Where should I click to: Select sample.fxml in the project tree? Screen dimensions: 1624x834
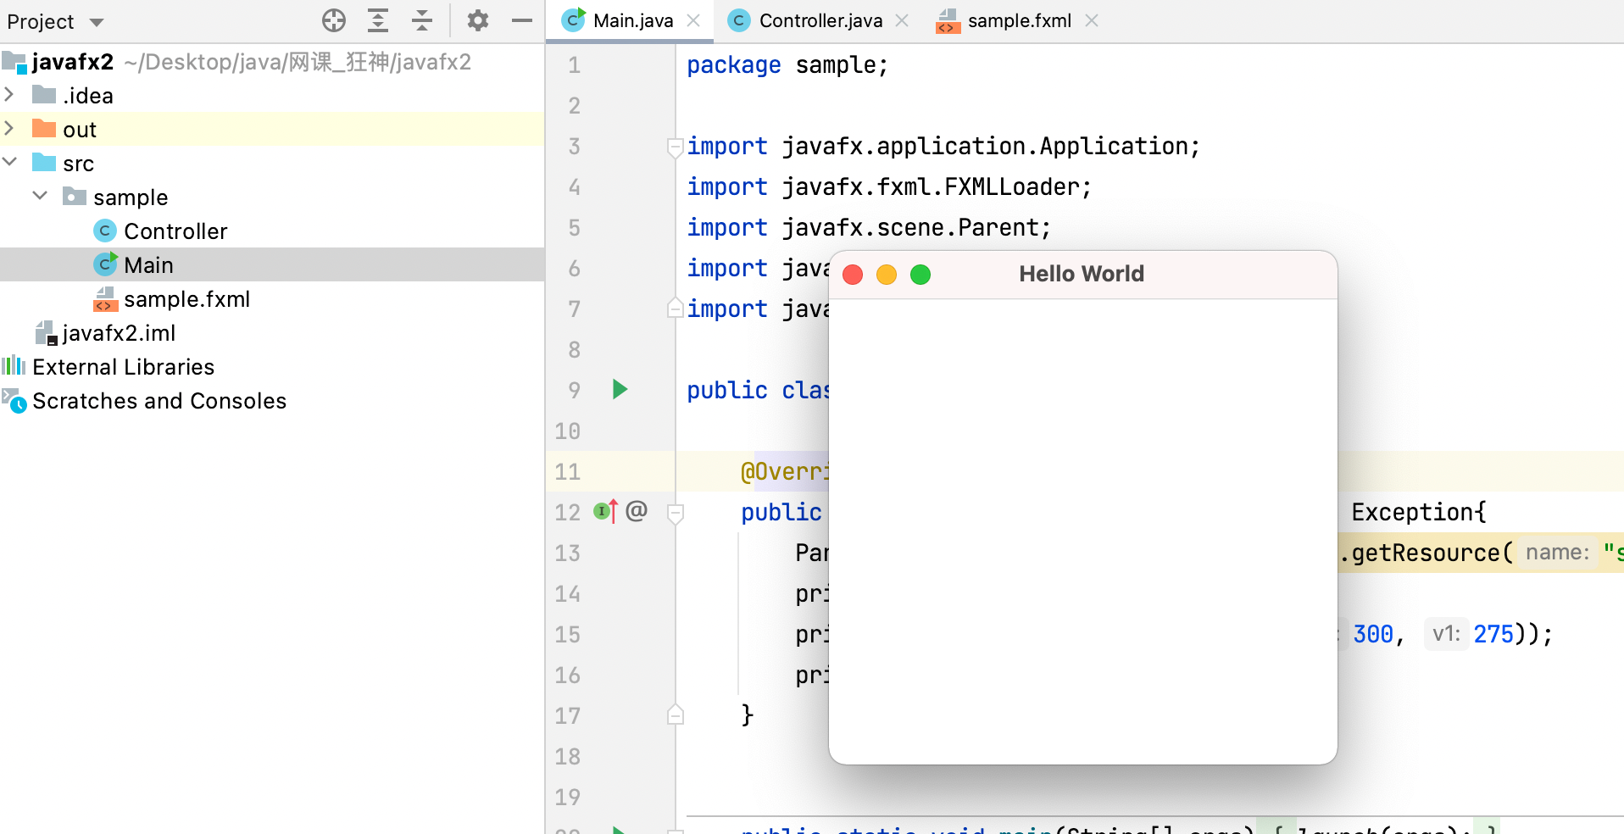pos(186,299)
